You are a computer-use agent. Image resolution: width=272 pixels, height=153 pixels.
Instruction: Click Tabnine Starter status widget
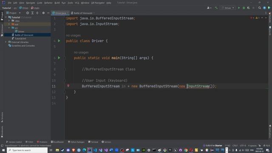click(x=212, y=145)
